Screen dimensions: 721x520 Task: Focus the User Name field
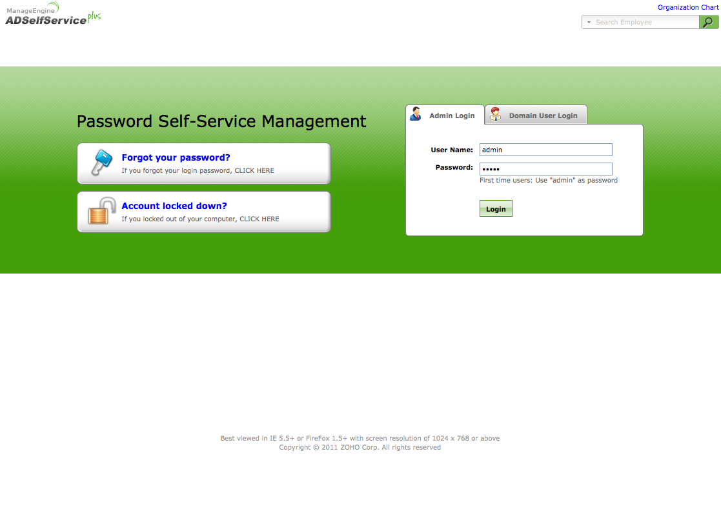(x=546, y=150)
